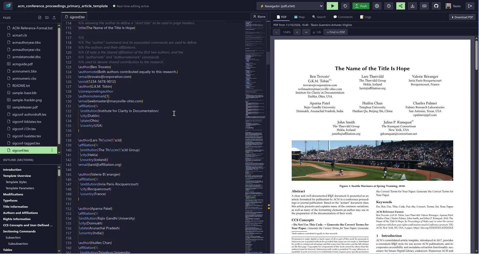The height and width of the screenshot is (254, 479).
Task: Select the PDF tab
Action: tap(282, 17)
